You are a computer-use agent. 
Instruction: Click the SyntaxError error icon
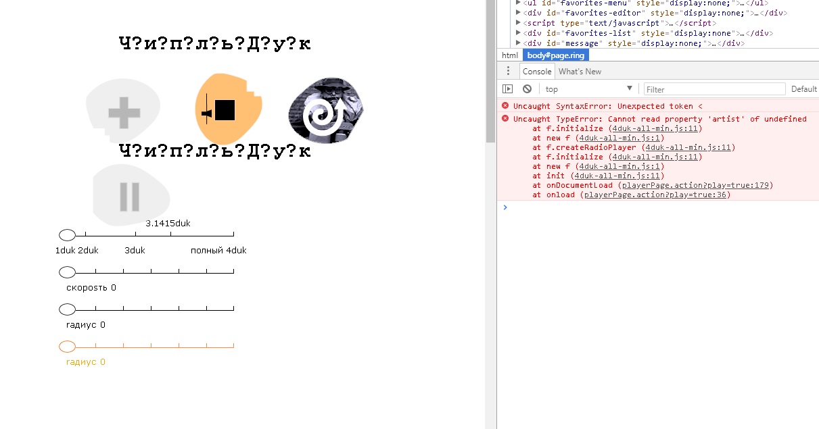505,106
